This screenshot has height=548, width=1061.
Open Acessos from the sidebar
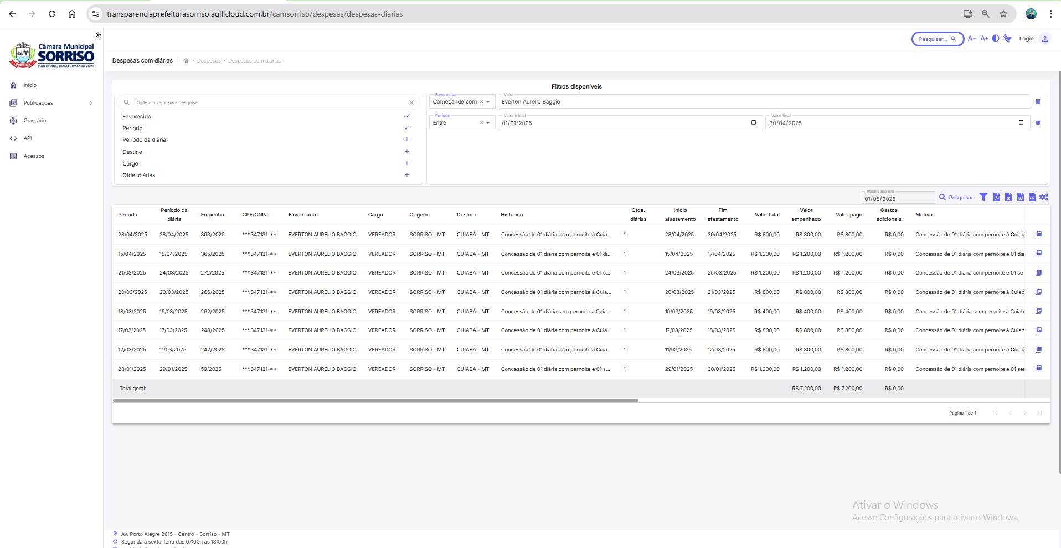pyautogui.click(x=34, y=156)
